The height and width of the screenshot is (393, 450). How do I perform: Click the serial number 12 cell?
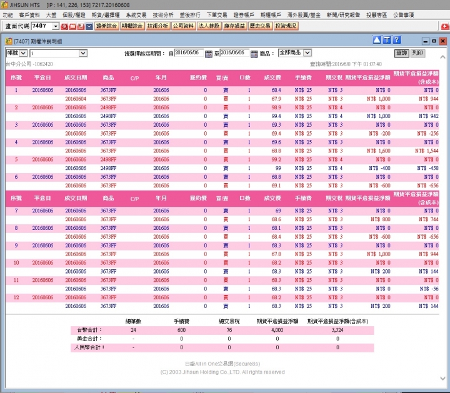[x=16, y=297]
